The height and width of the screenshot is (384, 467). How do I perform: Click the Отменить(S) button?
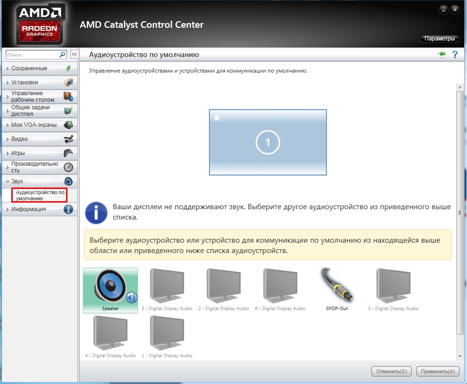tap(392, 371)
